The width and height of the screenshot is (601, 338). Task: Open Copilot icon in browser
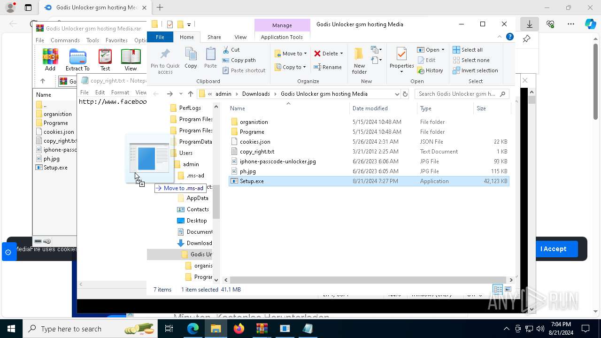click(x=590, y=24)
